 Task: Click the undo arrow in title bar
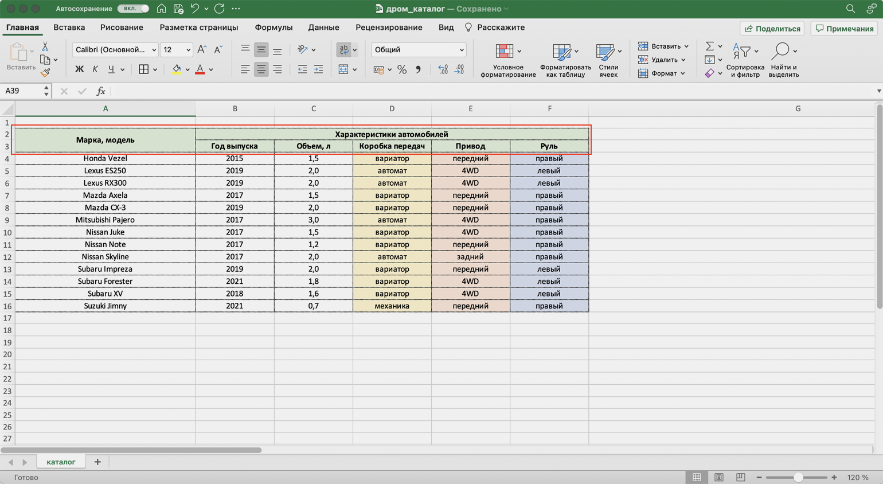(195, 9)
